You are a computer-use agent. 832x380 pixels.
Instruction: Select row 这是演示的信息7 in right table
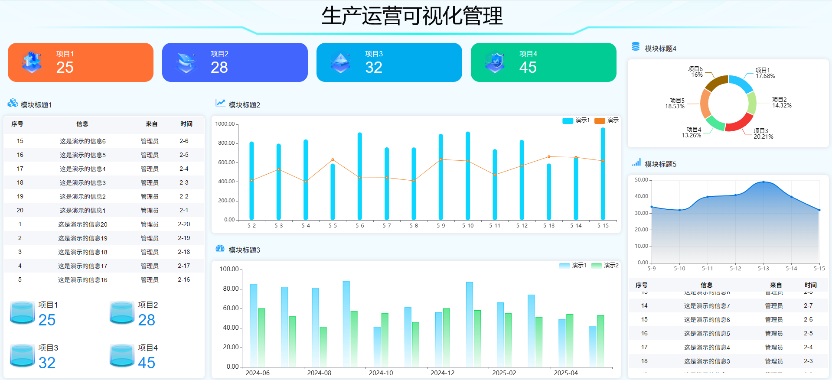[707, 306]
